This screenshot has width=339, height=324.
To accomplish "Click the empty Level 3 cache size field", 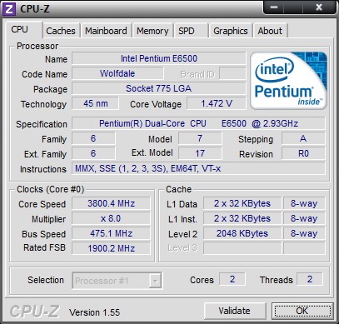I will (242, 248).
